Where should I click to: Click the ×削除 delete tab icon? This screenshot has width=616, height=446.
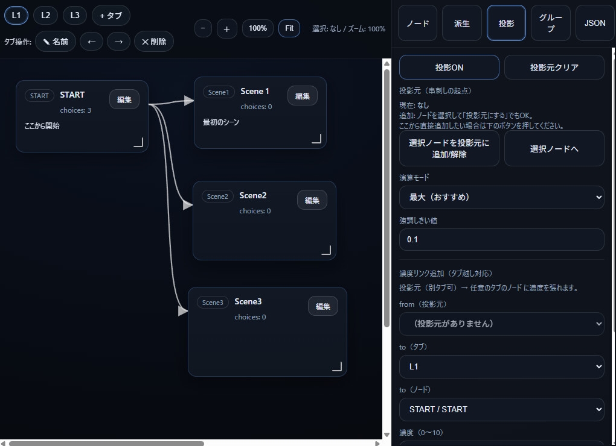(x=153, y=42)
